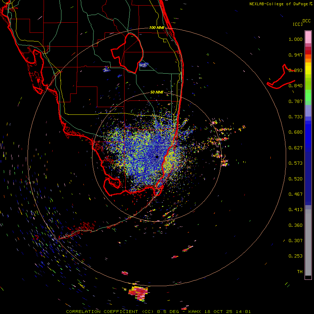Click the CORRELATION COEFFICIENT (CC) caption text

tap(110, 312)
